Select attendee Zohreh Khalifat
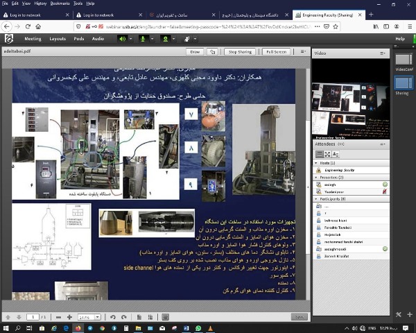Screen dimensions: 416x333 coord(352,256)
